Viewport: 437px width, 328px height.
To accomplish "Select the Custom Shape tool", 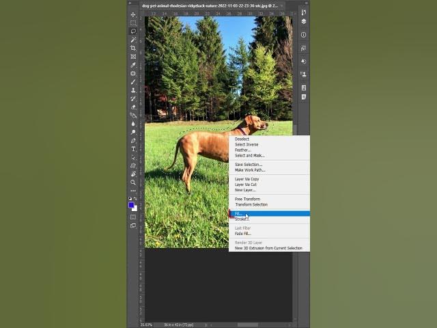I will (133, 165).
